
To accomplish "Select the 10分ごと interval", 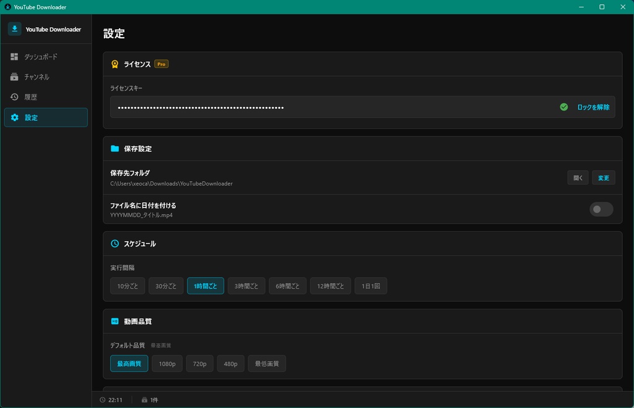I will pos(128,286).
